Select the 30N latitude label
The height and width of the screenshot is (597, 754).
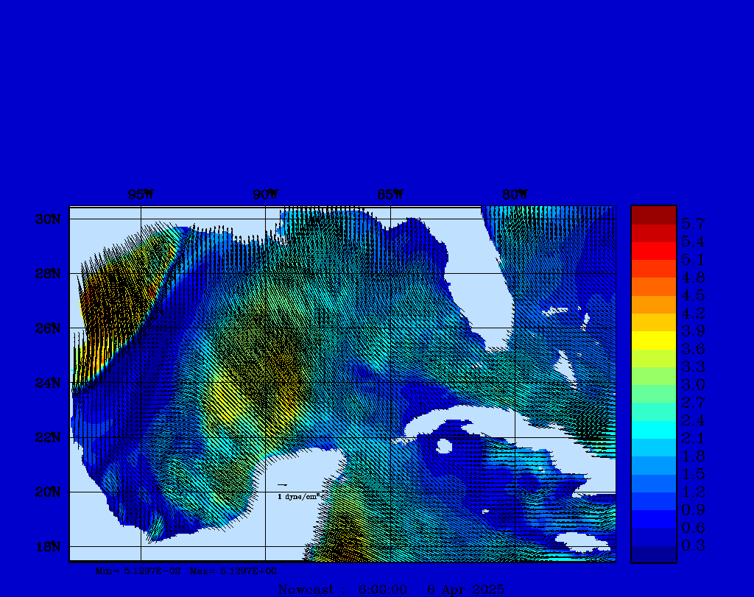click(x=48, y=219)
